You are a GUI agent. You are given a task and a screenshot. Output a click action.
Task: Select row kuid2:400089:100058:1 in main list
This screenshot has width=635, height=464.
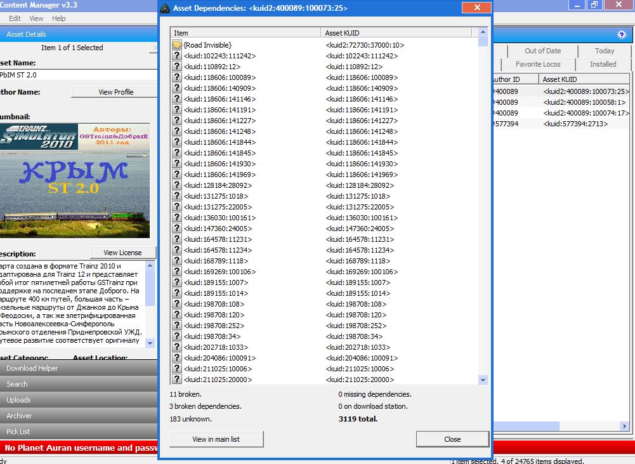(x=561, y=102)
